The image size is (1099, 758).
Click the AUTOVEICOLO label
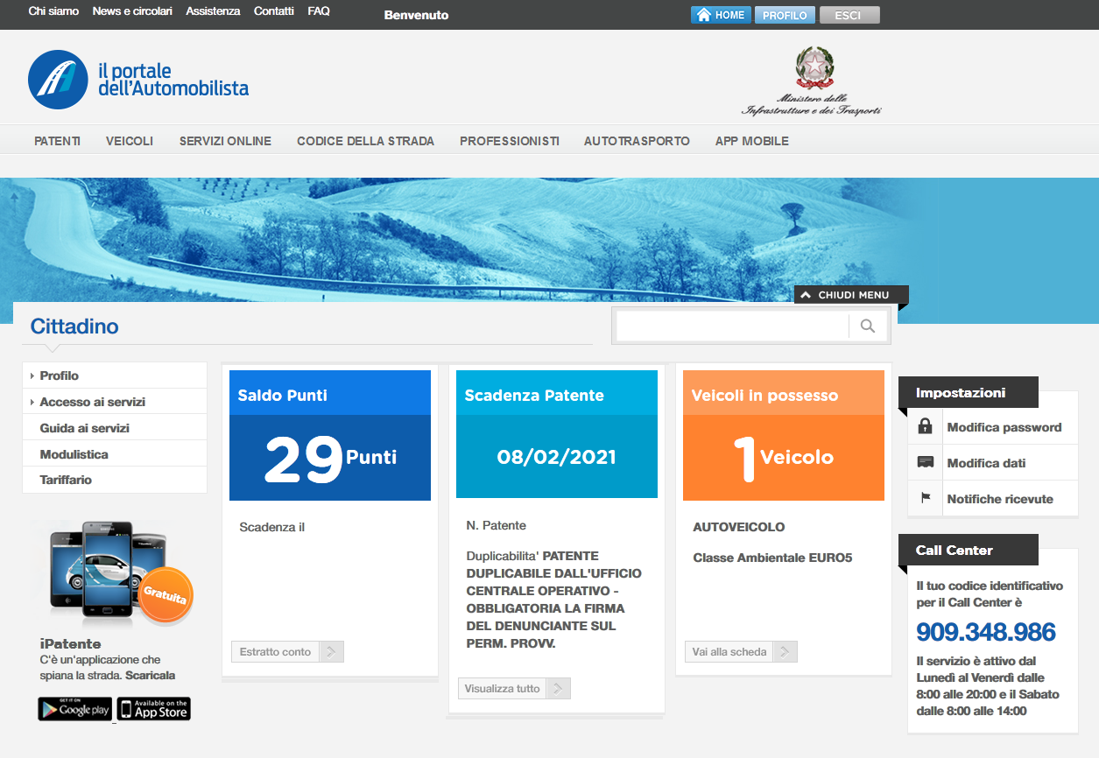739,527
